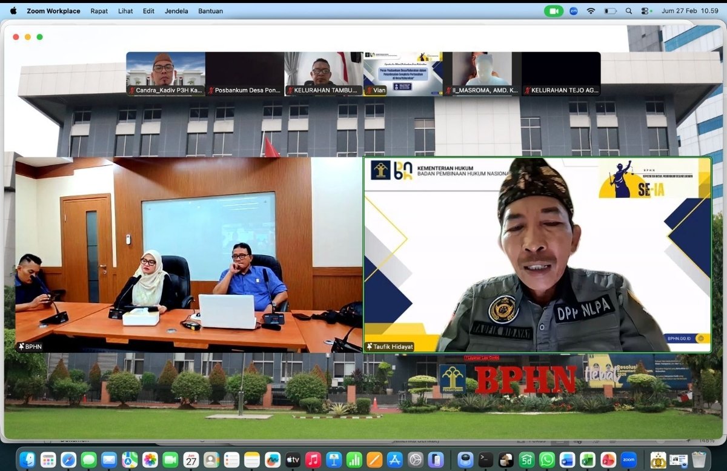Open Mail from the dock
Screen dimensions: 727x471
click(x=109, y=459)
